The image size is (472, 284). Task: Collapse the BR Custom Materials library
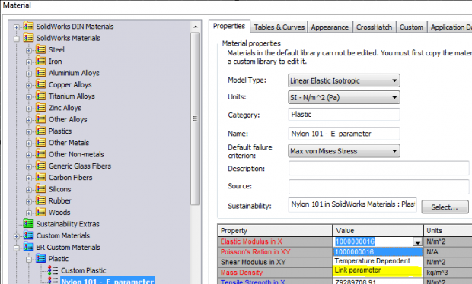[x=17, y=248]
